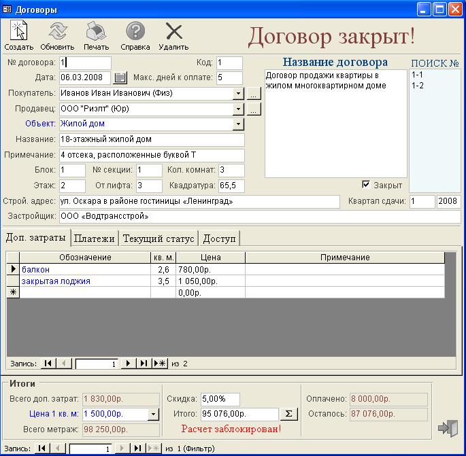Go to first record in main form navigator
Viewport: 466px width, 456px height.
[42, 449]
